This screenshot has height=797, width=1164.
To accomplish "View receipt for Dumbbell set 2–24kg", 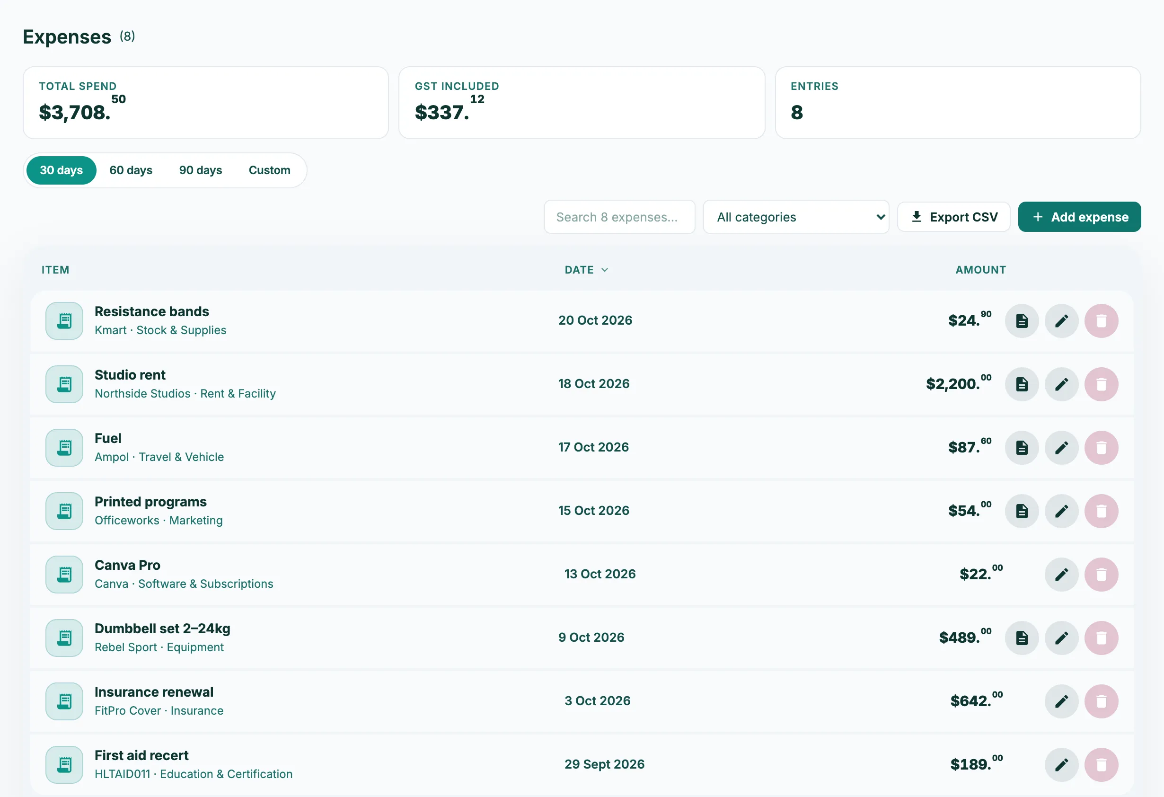I will pos(1022,638).
